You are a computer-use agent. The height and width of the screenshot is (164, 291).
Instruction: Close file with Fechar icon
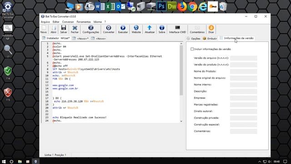[75, 29]
